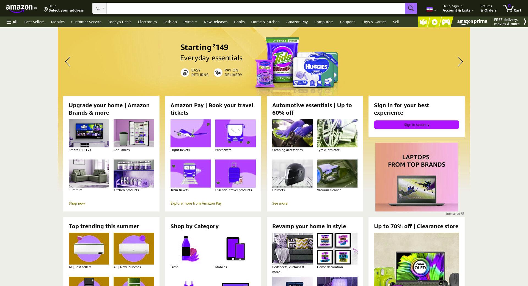Screen dimensions: 528x286
Task: Open the Flight tickets airplane tile
Action: [191, 133]
